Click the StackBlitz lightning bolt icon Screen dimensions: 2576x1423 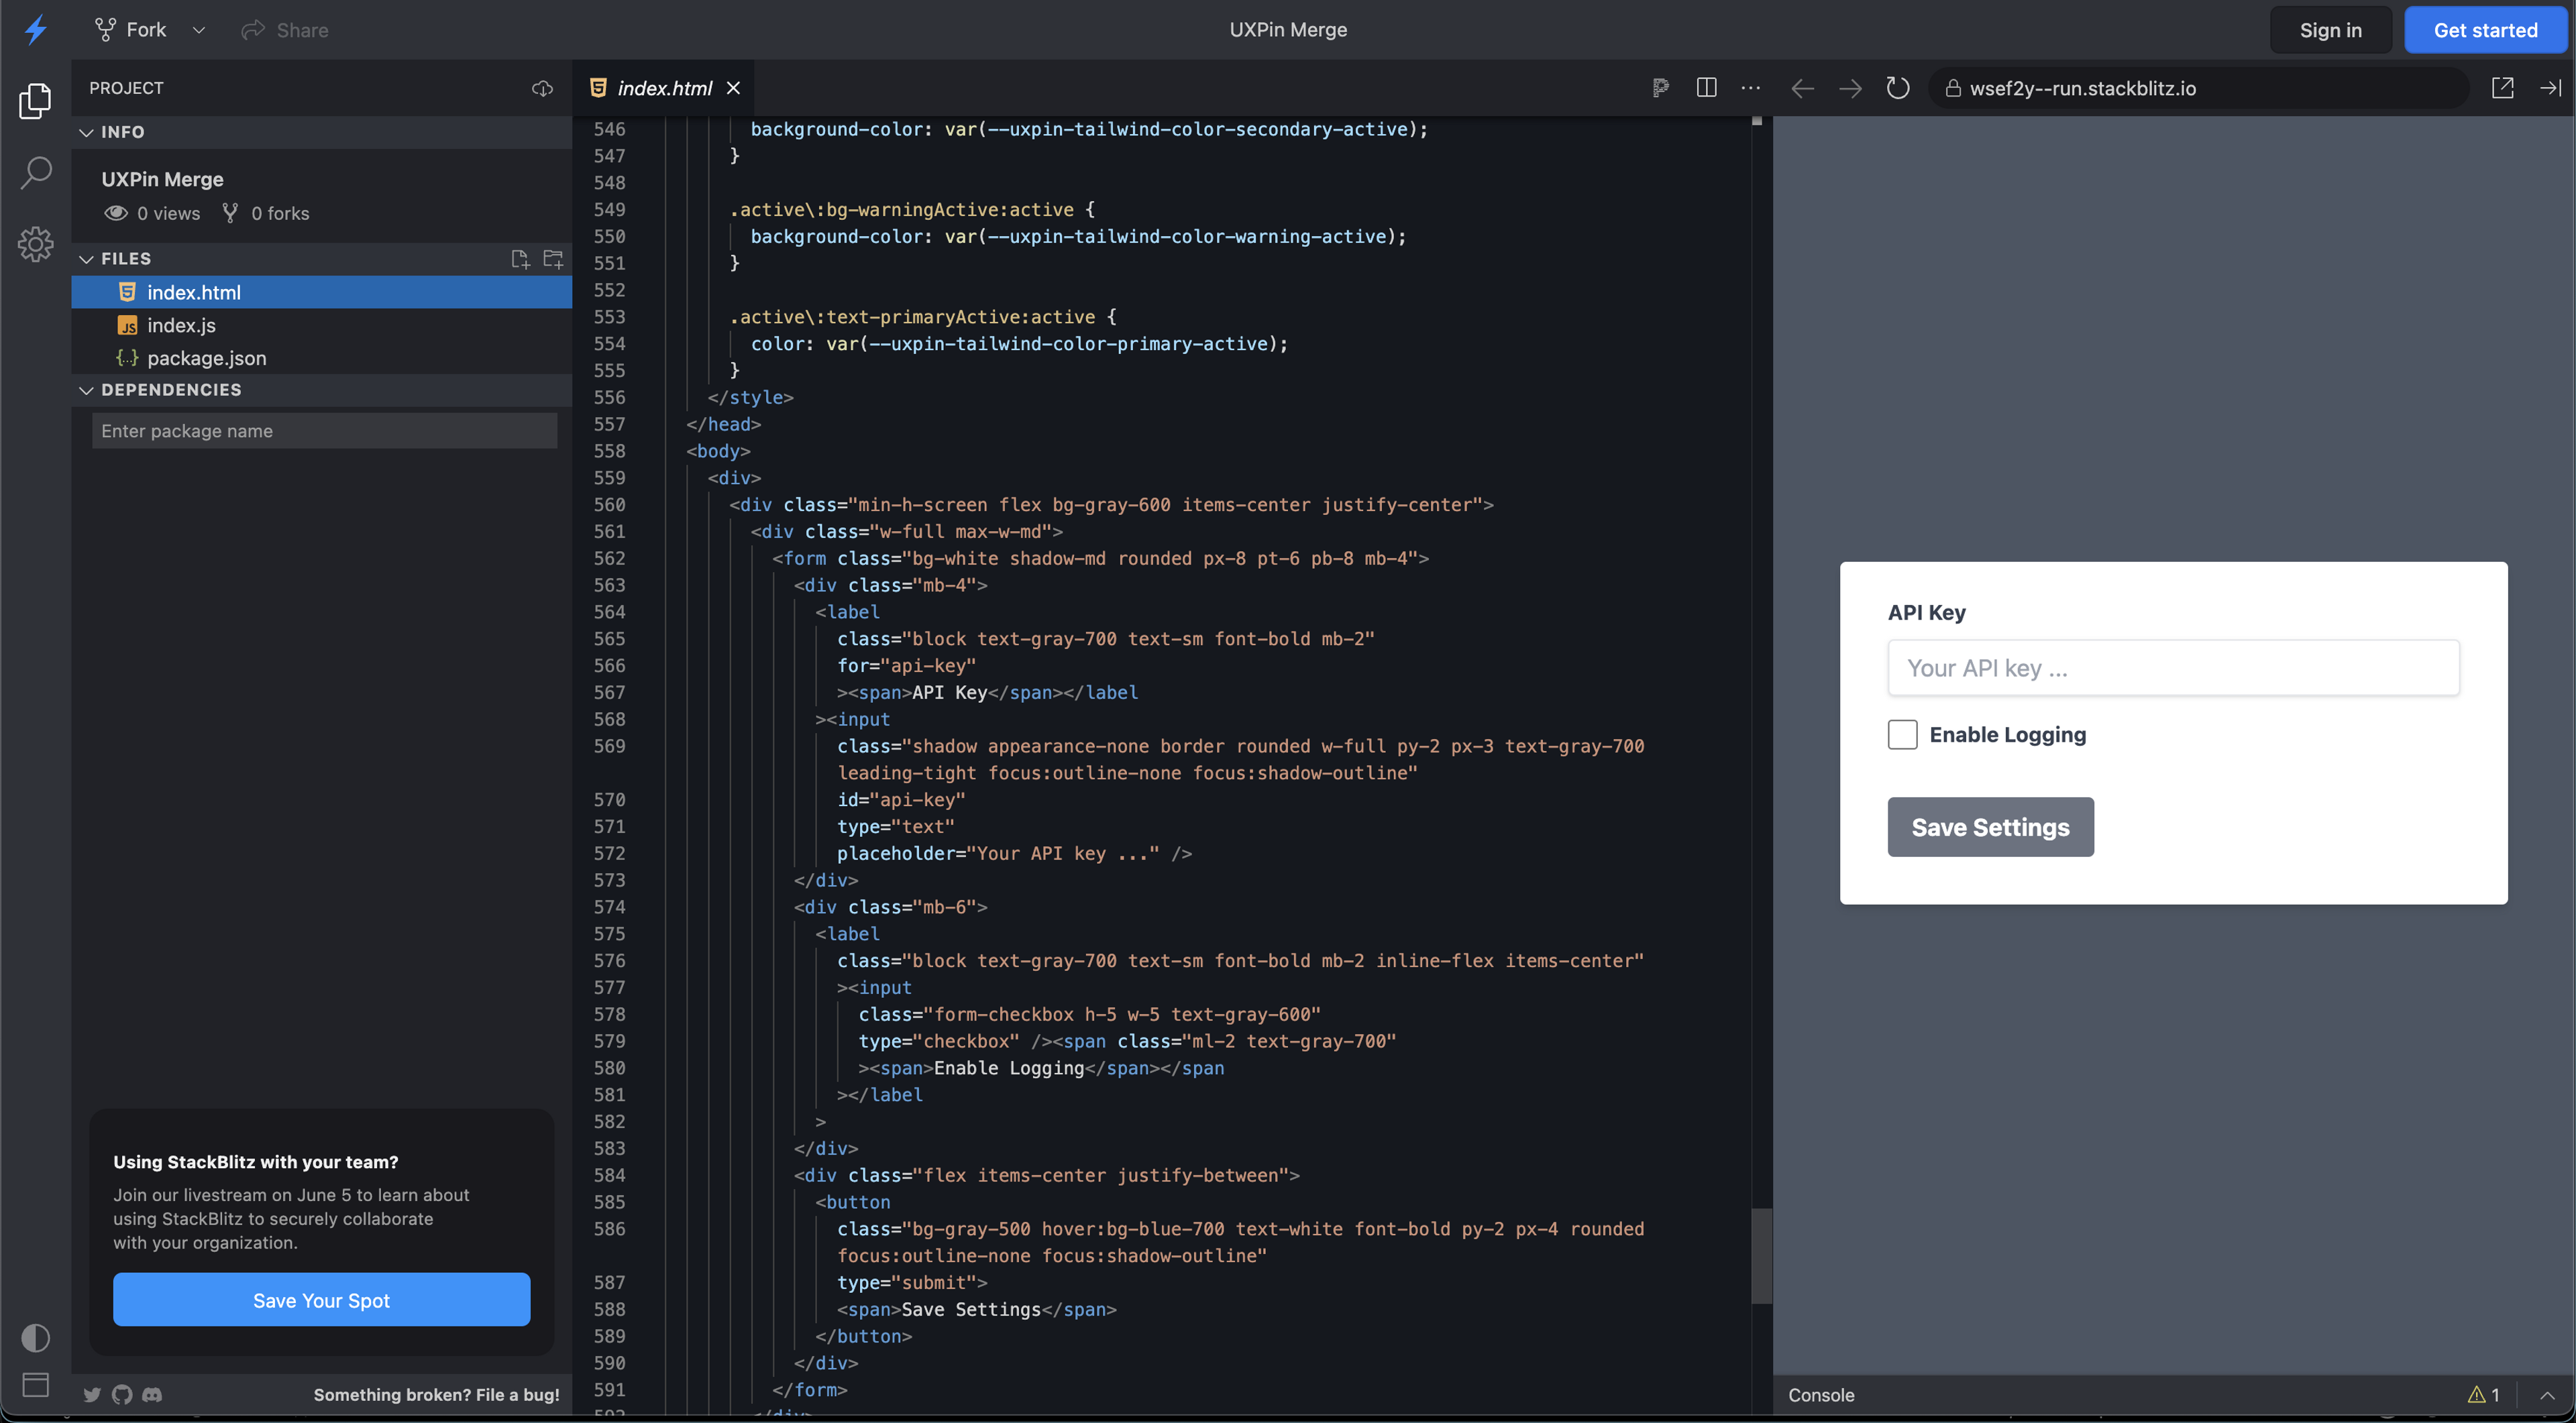pyautogui.click(x=35, y=28)
